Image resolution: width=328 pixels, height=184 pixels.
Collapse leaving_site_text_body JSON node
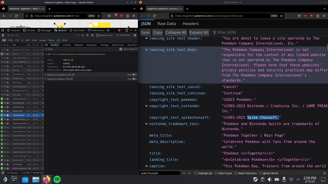pos(147,50)
